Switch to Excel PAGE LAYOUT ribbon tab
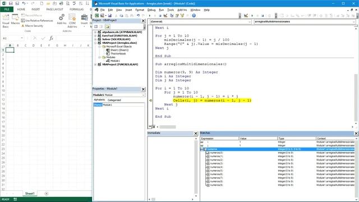This screenshot has height=202, width=359. tap(55, 10)
